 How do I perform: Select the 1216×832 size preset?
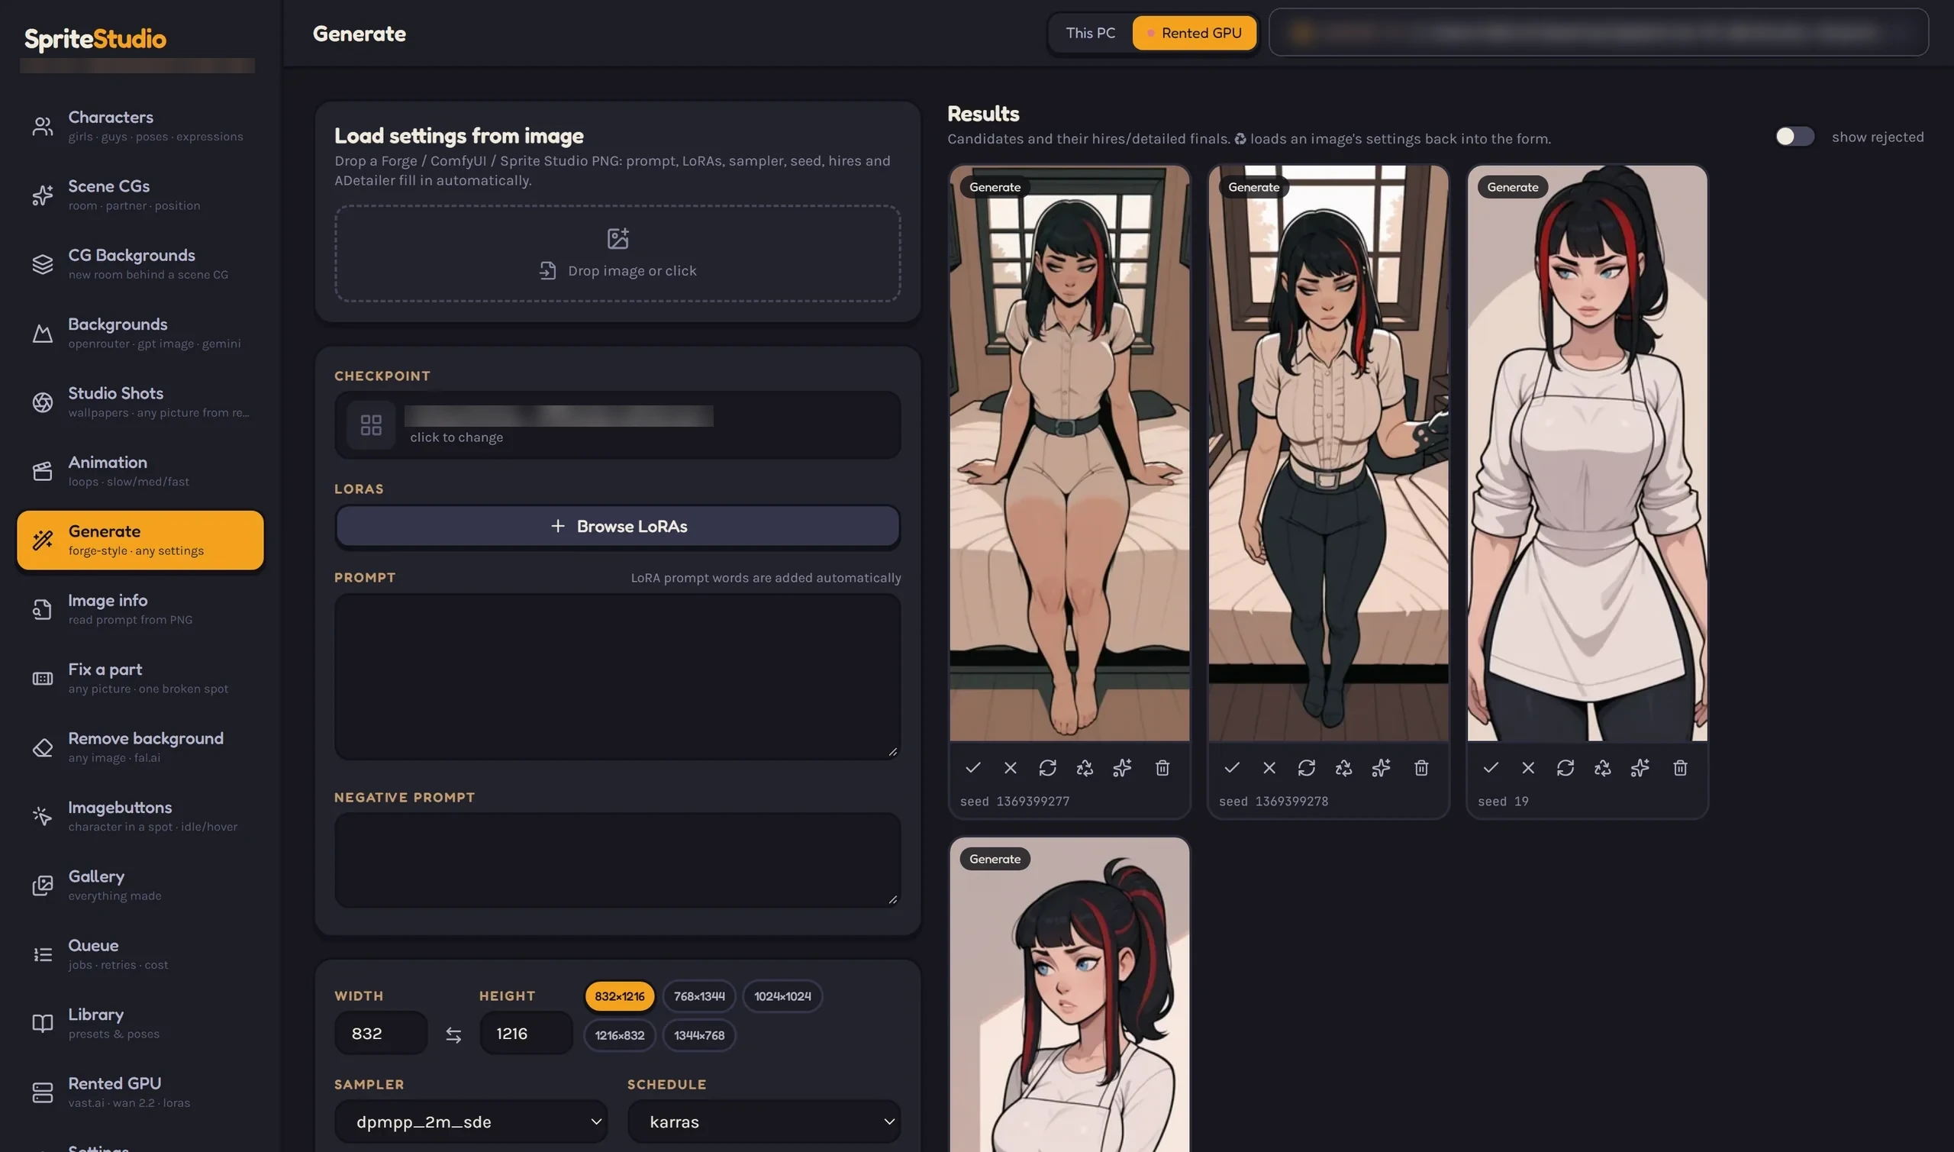(x=619, y=1034)
